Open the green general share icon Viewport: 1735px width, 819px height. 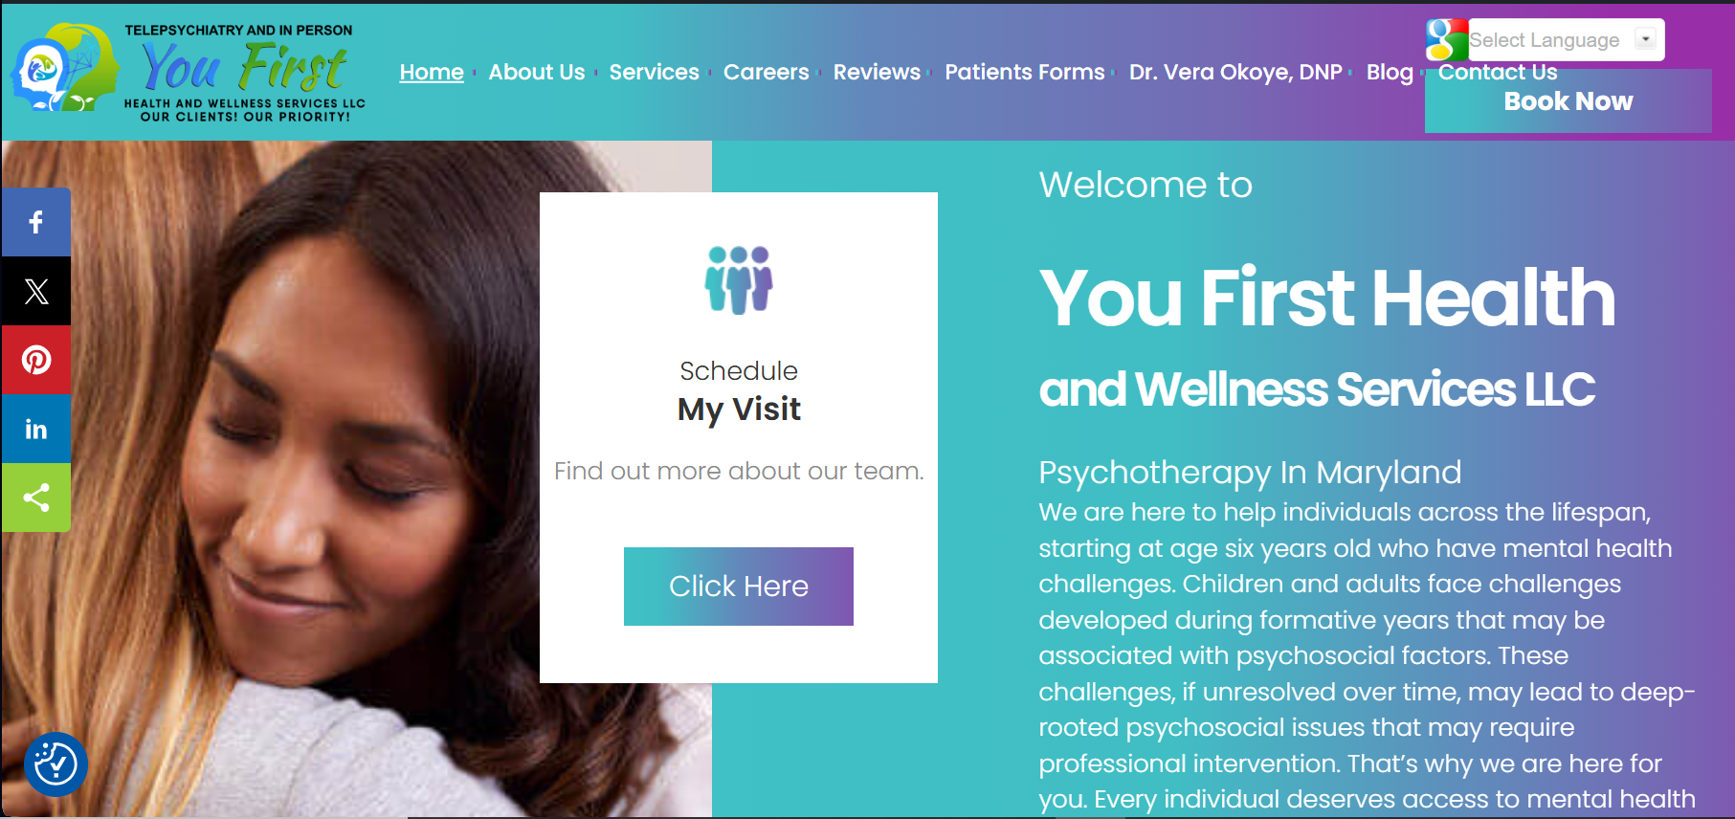point(35,498)
